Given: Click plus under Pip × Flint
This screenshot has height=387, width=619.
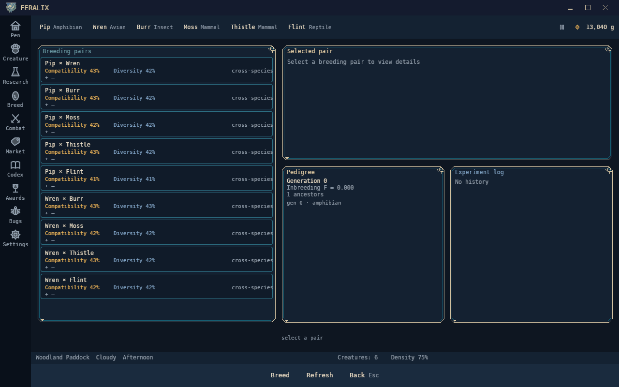Looking at the screenshot, I should click(x=47, y=186).
